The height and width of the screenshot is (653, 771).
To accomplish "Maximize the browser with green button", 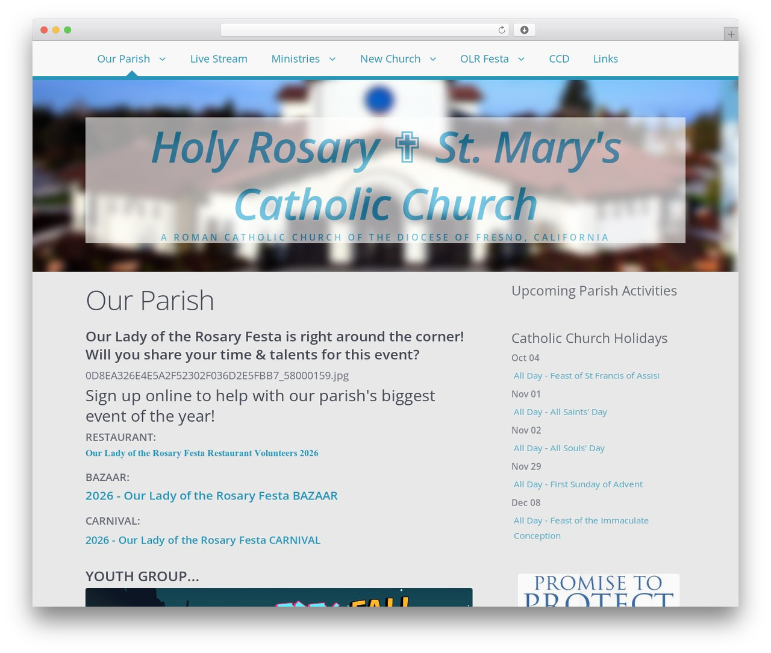I will click(x=67, y=30).
